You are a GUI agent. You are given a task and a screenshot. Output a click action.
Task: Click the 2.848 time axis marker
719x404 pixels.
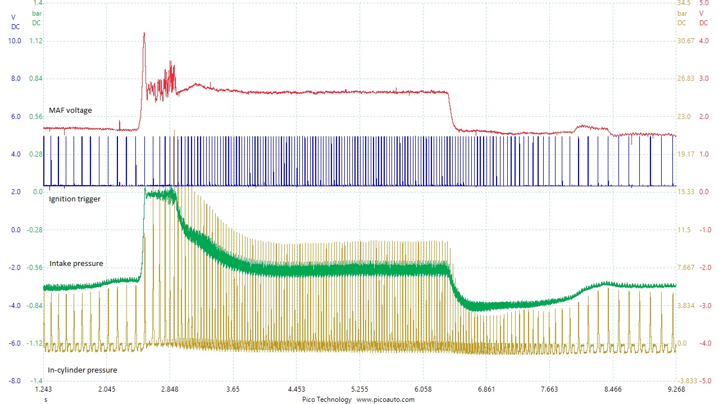pyautogui.click(x=170, y=389)
